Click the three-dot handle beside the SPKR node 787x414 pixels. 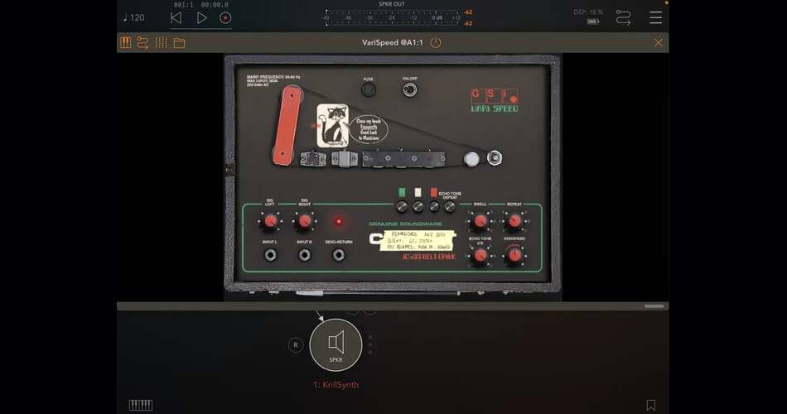(x=370, y=344)
